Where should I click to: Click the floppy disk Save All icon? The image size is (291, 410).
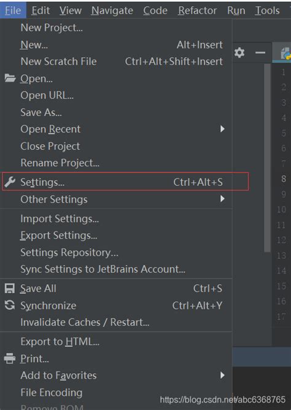pos(10,288)
